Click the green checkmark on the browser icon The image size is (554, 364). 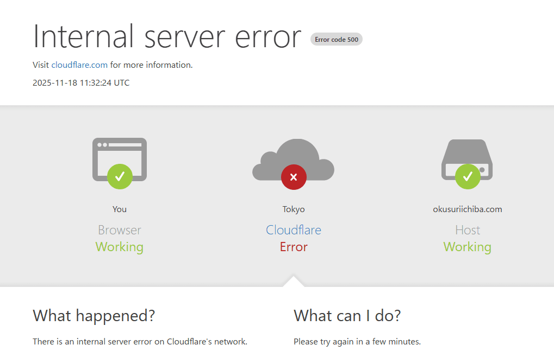point(120,176)
